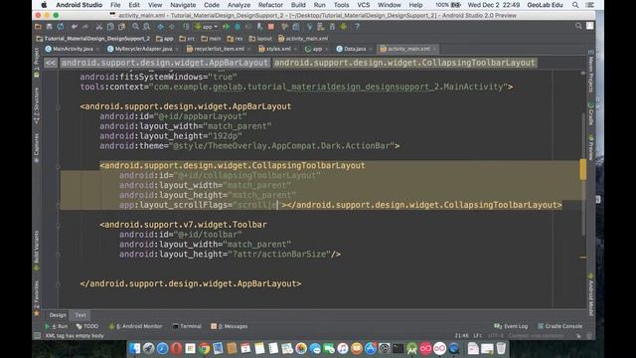Open Chrome from the Dock
This screenshot has width=636, height=358.
pyautogui.click(x=204, y=348)
